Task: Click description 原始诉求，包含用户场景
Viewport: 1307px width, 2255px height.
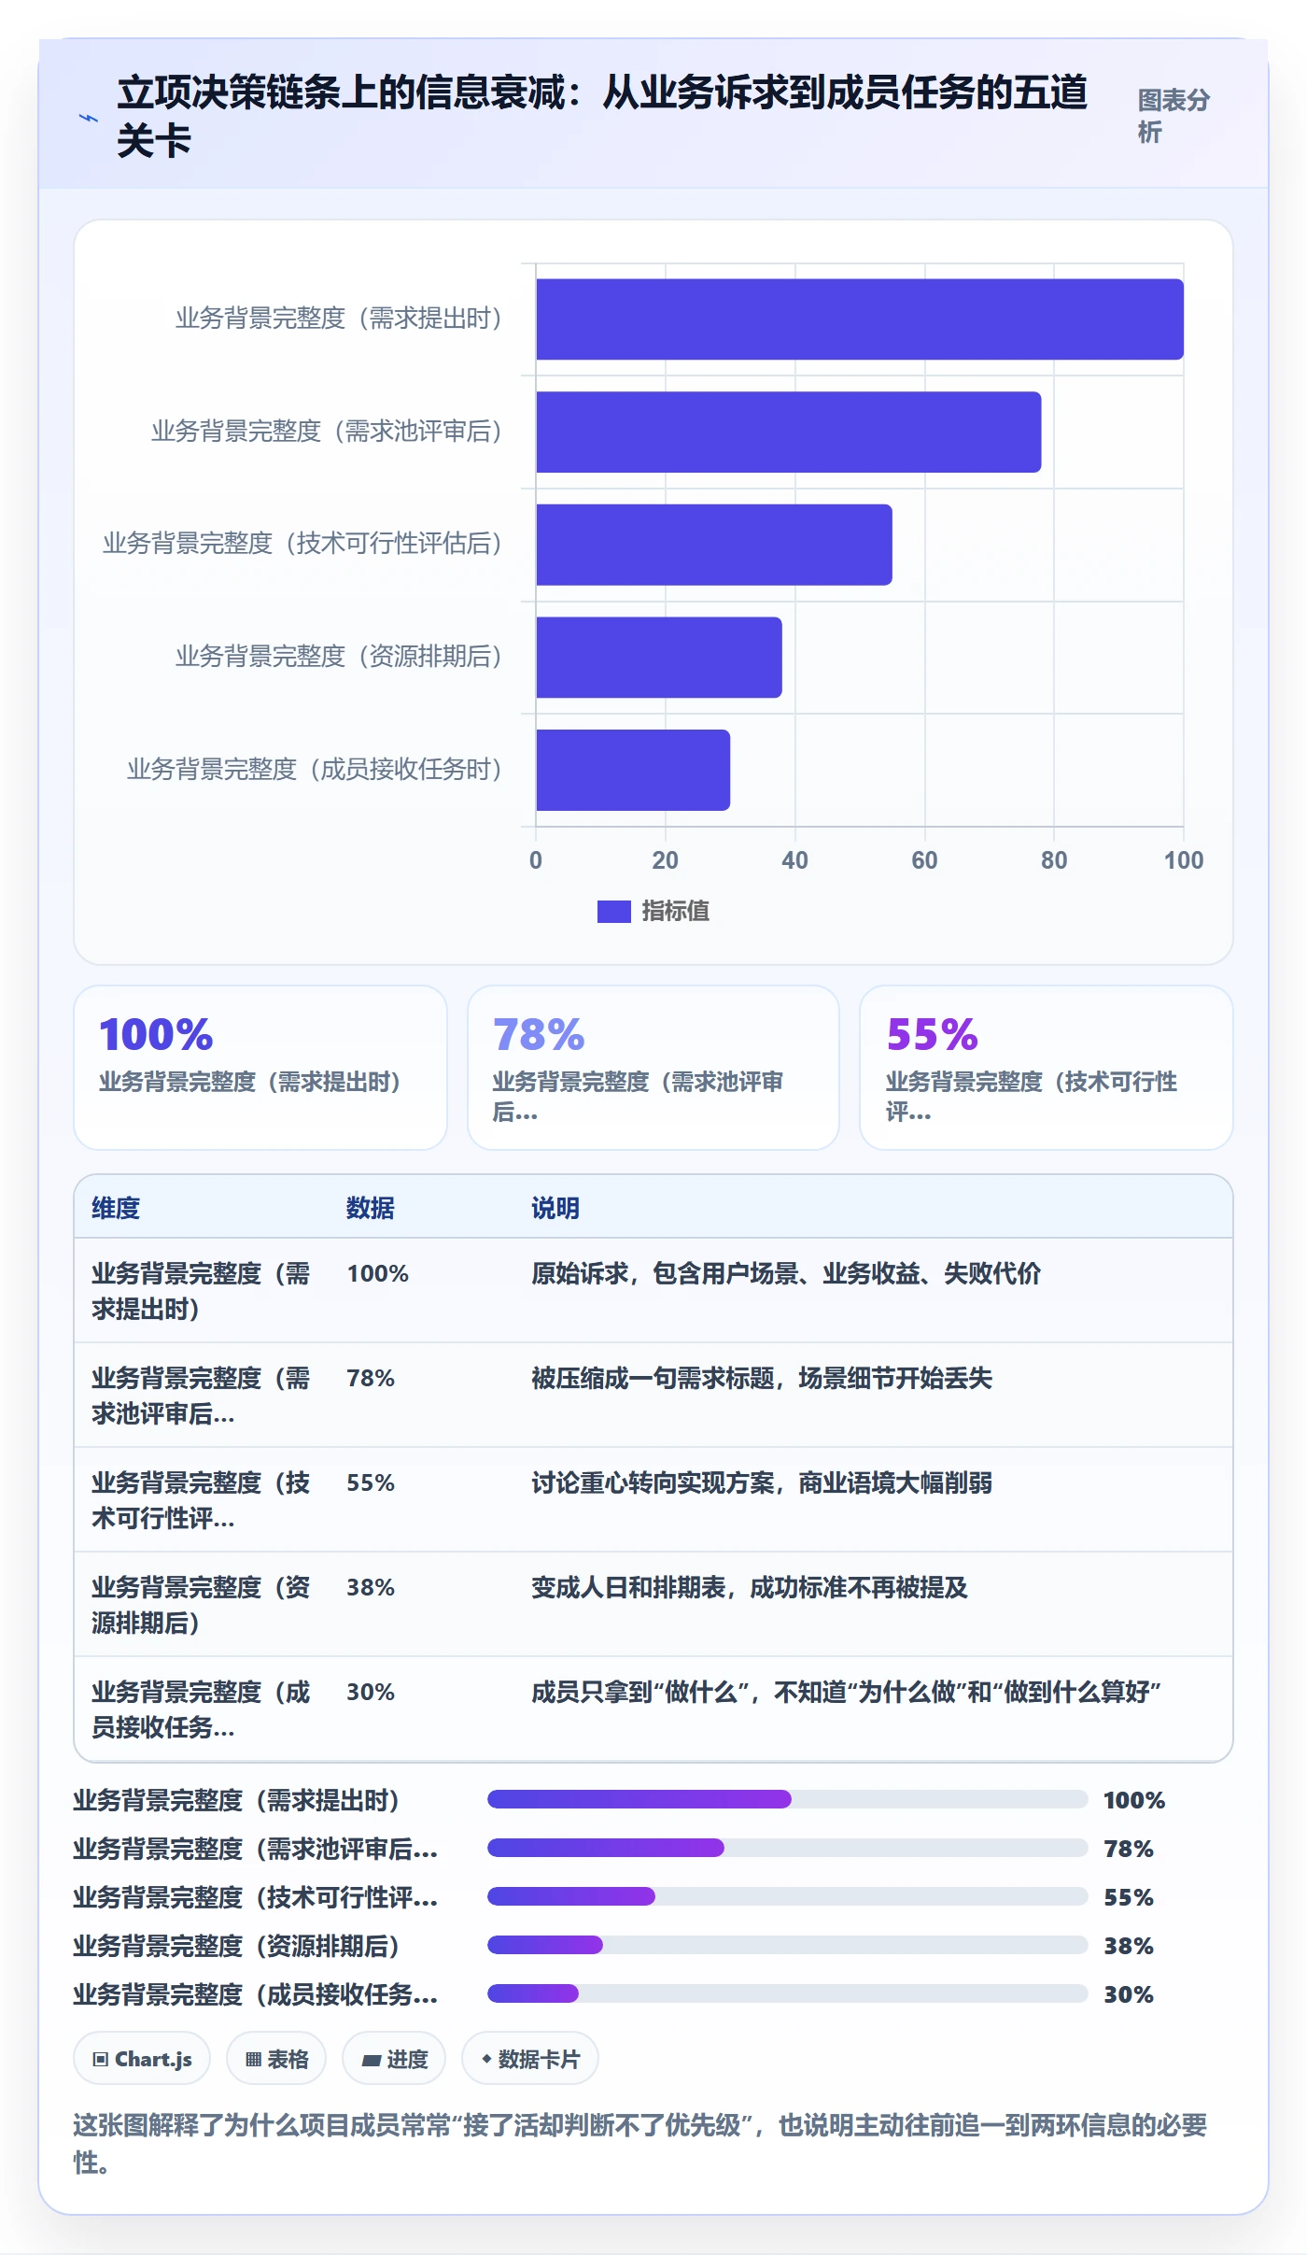Action: click(x=786, y=1273)
